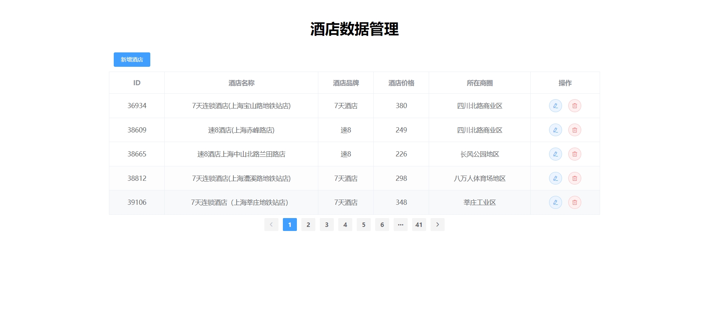Image resolution: width=709 pixels, height=321 pixels.
Task: Click the 酒店数据管理 page title
Action: tap(354, 29)
